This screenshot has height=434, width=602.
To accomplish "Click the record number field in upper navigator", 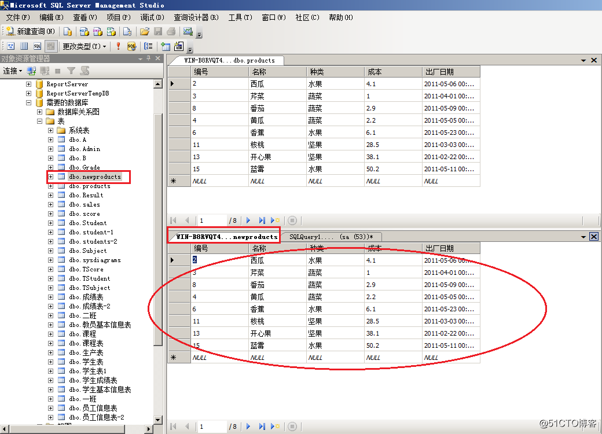I will pos(211,220).
